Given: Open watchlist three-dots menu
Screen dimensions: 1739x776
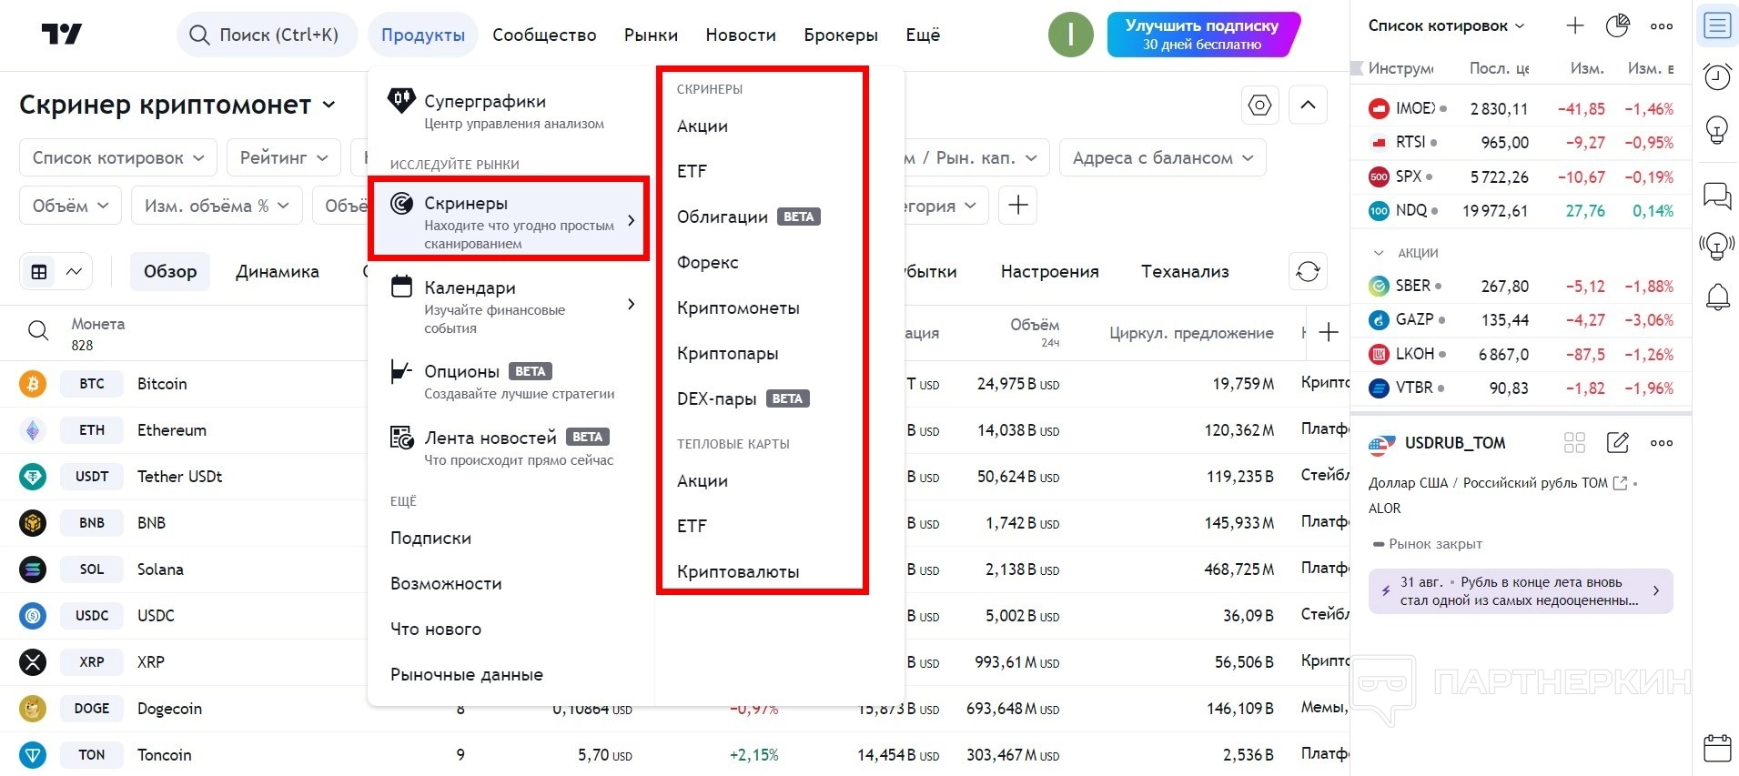Looking at the screenshot, I should 1662,25.
